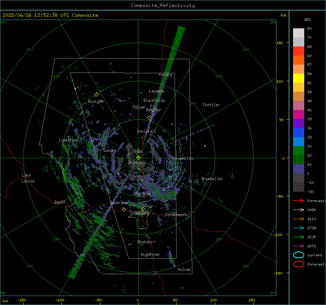Select the light gray 80 dBZ swatch

[298, 33]
